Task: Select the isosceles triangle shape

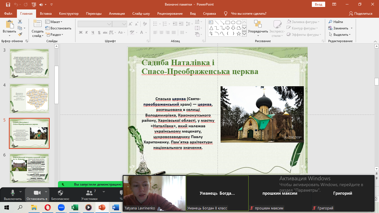Action: click(x=211, y=28)
